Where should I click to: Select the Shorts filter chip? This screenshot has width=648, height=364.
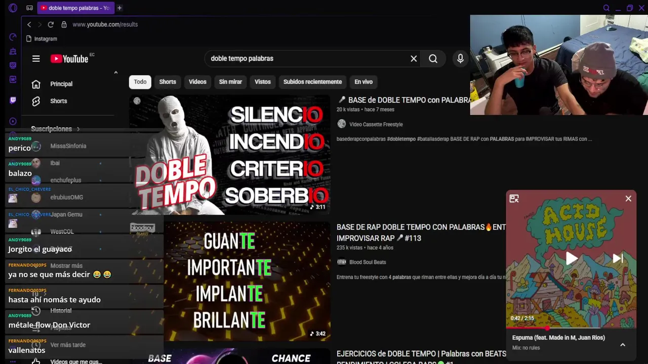[x=168, y=82]
